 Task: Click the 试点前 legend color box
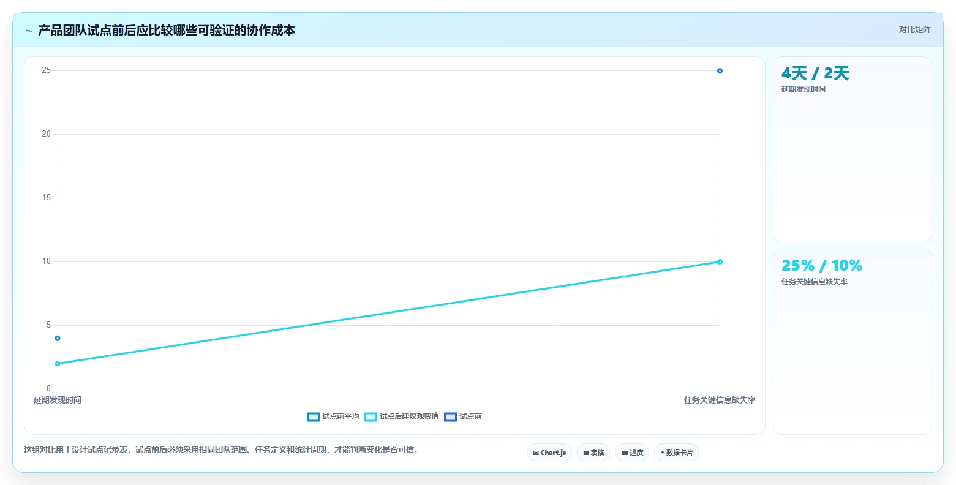(450, 417)
